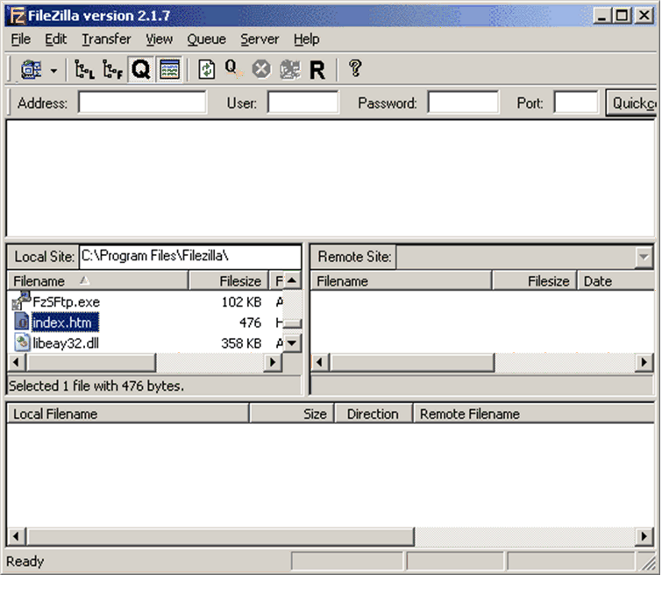Click the Direction queue column header
Image resolution: width=662 pixels, height=595 pixels.
pos(374,414)
